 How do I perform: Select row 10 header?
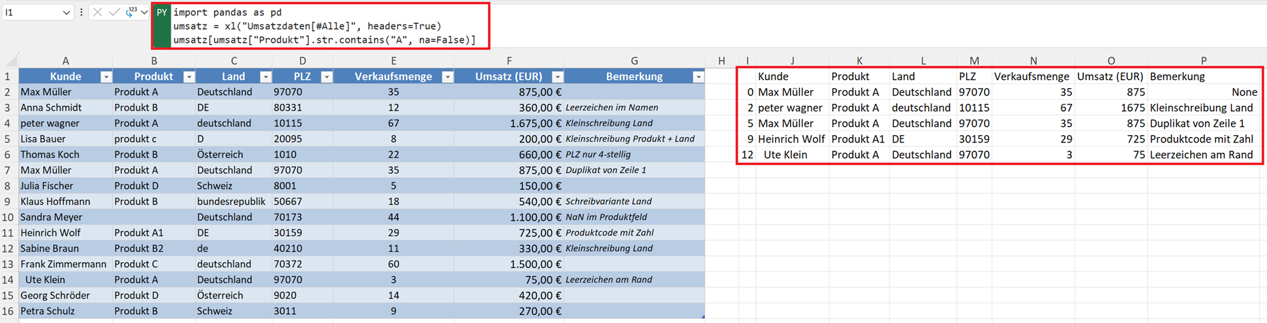point(8,217)
